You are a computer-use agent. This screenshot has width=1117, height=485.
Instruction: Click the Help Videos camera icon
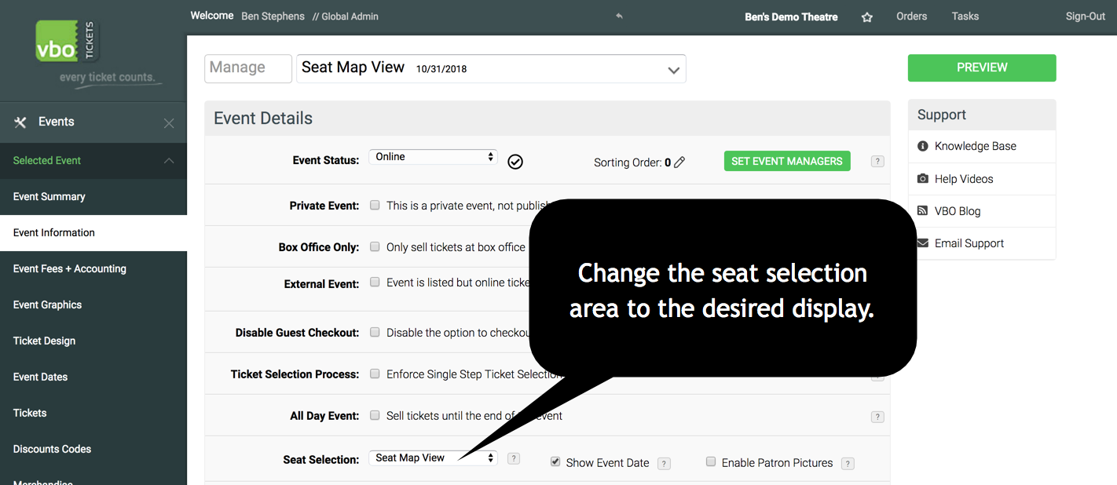click(923, 179)
